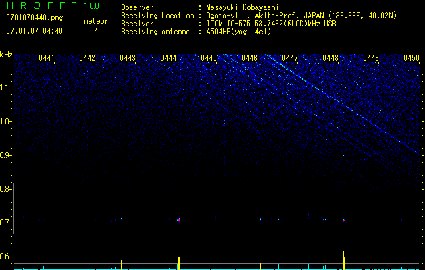Viewport: 425px width, 270px height.
Task: Click the kHz axis unit label
Action: point(6,55)
